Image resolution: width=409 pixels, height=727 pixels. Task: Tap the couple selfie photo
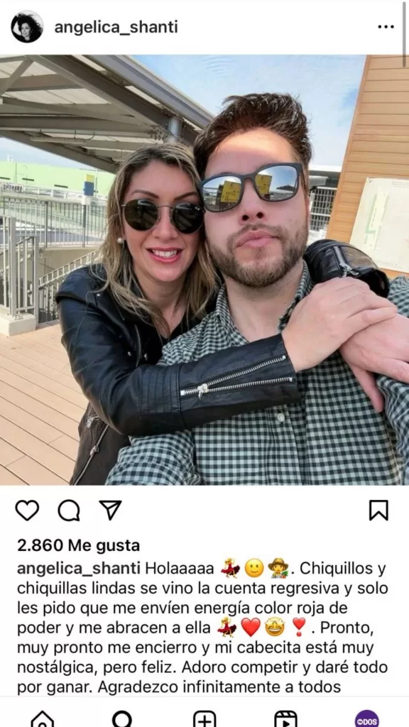(204, 270)
